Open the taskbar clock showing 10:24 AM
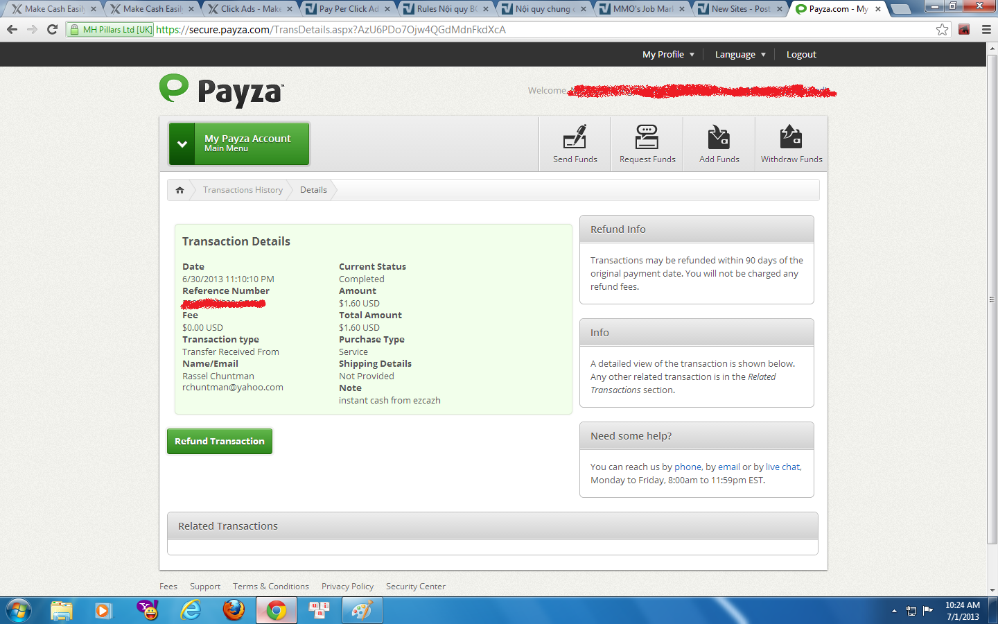The width and height of the screenshot is (998, 624). pyautogui.click(x=963, y=611)
